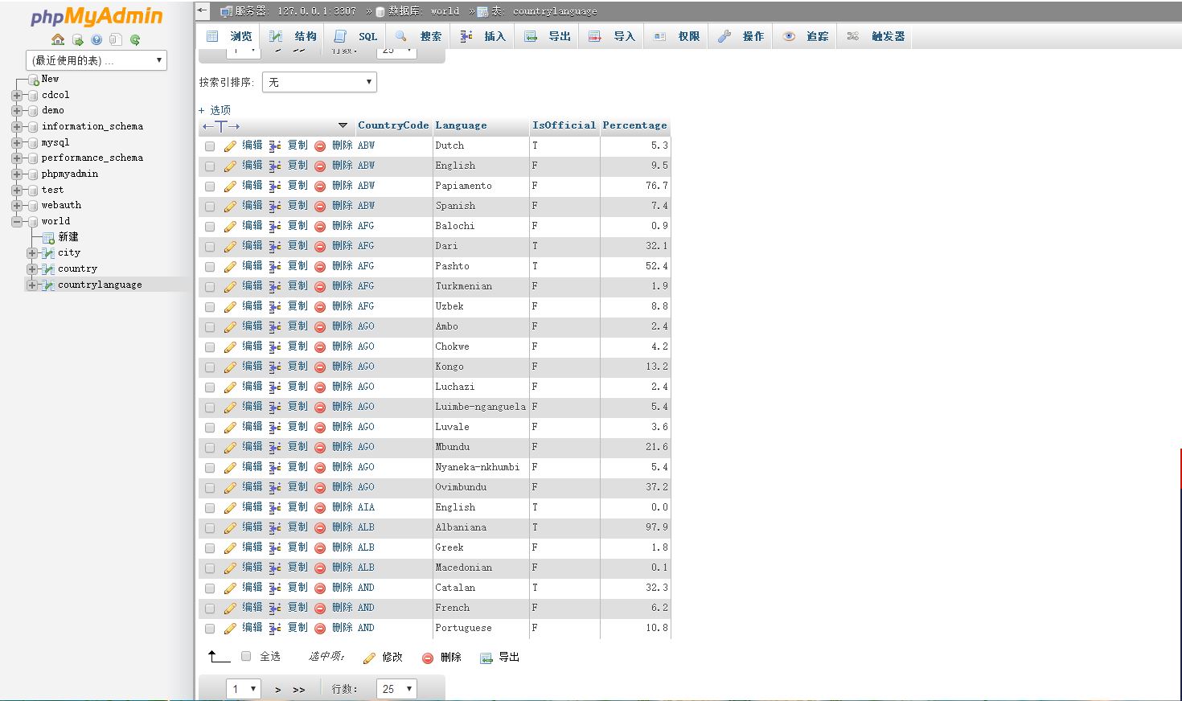Expand the cdcol database node

click(x=17, y=95)
